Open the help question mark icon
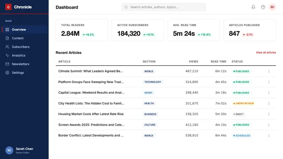This screenshot has width=283, height=159. coord(263,7)
